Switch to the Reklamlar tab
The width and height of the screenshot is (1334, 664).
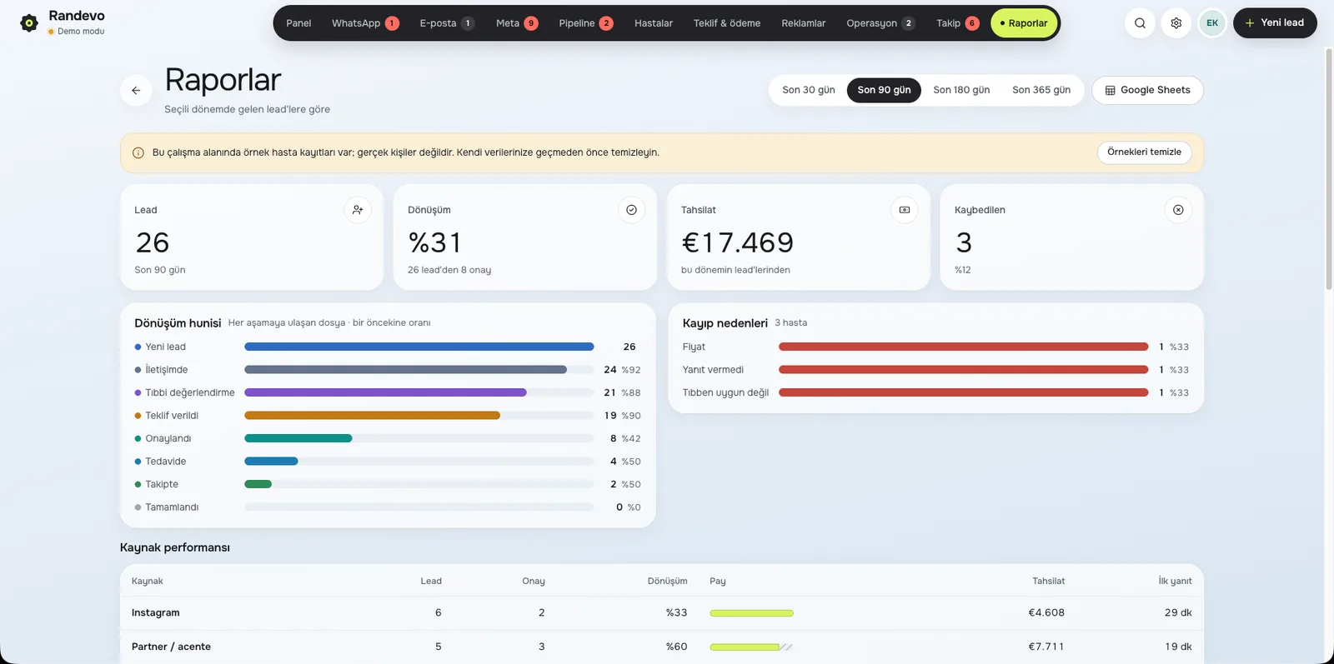pos(804,23)
